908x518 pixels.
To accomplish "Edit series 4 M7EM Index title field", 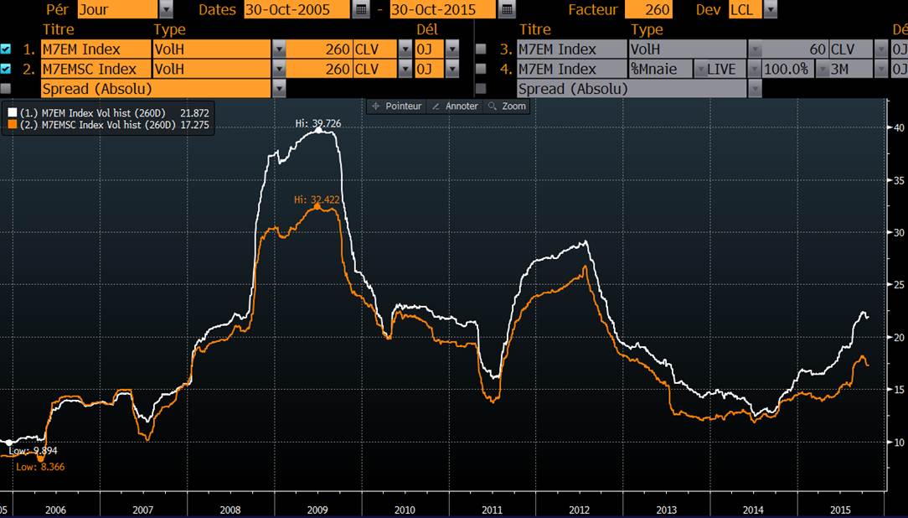I will 571,69.
